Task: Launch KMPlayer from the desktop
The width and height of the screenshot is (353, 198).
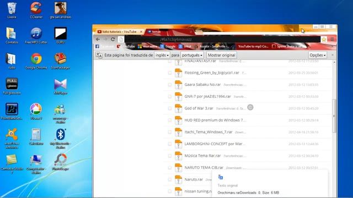Action: [x=60, y=86]
